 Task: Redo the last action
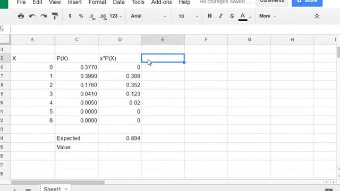tap(44, 16)
